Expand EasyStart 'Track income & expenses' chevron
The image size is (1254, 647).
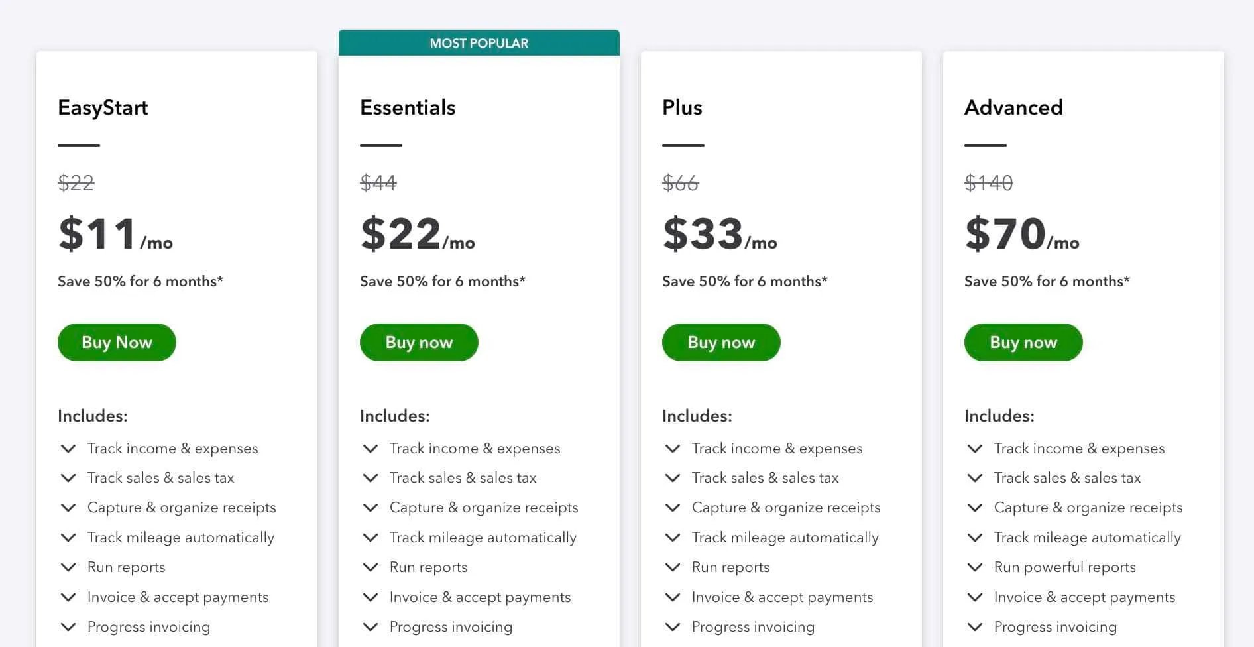coord(68,449)
